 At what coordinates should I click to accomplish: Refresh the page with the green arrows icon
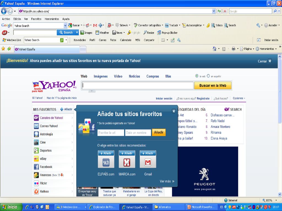tap(219, 11)
